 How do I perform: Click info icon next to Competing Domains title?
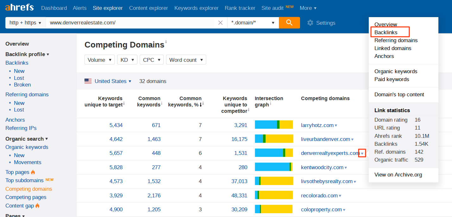pyautogui.click(x=166, y=42)
